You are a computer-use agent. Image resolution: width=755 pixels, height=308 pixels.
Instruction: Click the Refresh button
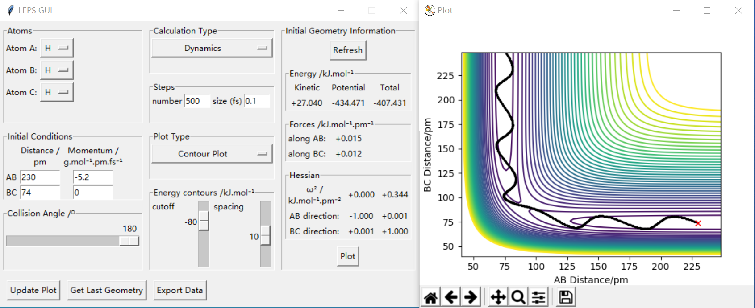pos(348,50)
